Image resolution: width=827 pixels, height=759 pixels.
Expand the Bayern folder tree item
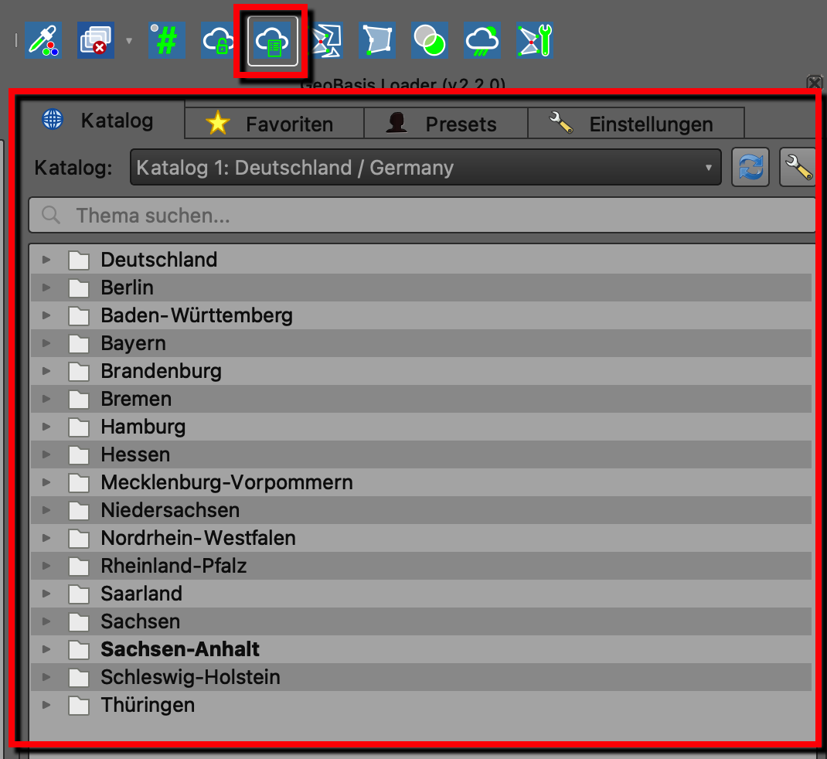pyautogui.click(x=46, y=343)
